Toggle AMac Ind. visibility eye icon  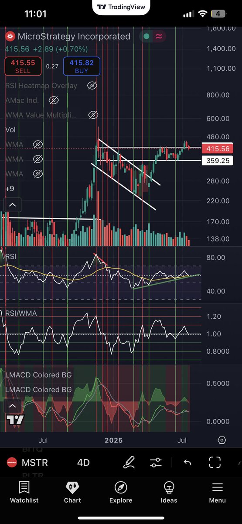point(53,100)
